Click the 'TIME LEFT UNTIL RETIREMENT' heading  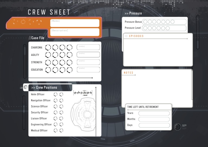tap(143, 107)
